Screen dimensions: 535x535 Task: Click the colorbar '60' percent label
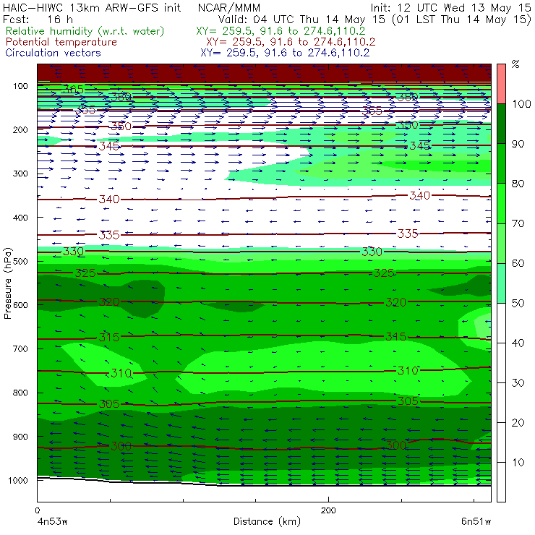(x=518, y=263)
